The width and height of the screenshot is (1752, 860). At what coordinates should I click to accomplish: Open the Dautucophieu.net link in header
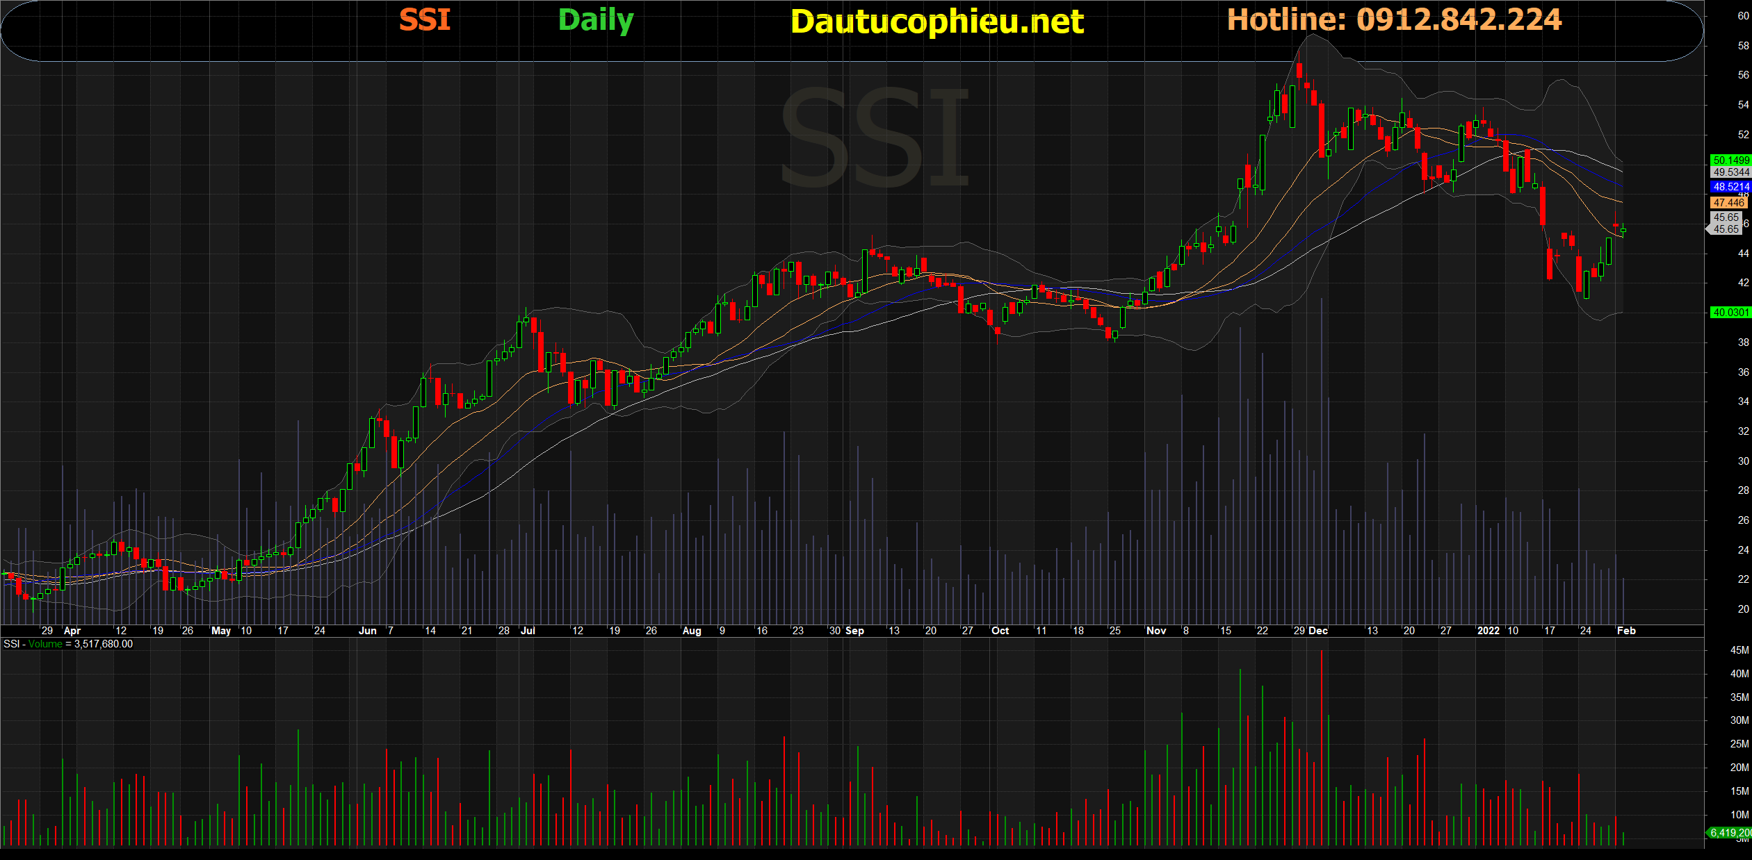pyautogui.click(x=936, y=22)
